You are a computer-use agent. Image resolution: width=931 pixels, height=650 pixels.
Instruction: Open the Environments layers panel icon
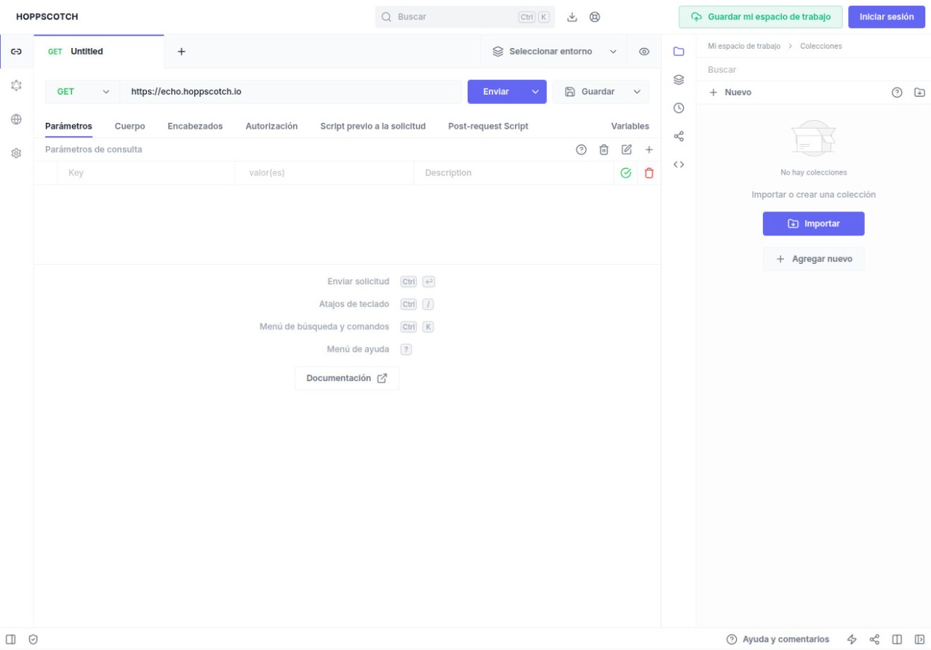pyautogui.click(x=679, y=79)
